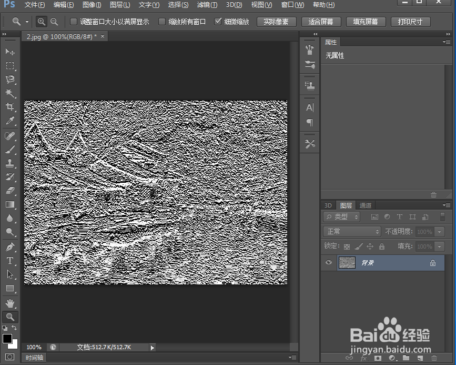The width and height of the screenshot is (456, 365).
Task: Select the Gradient tool
Action: point(10,204)
